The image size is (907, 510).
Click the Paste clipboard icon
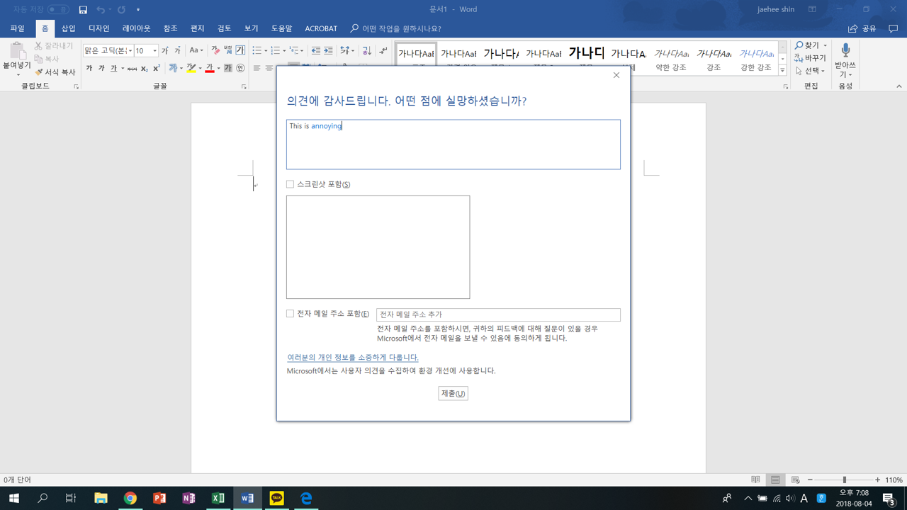(x=17, y=50)
